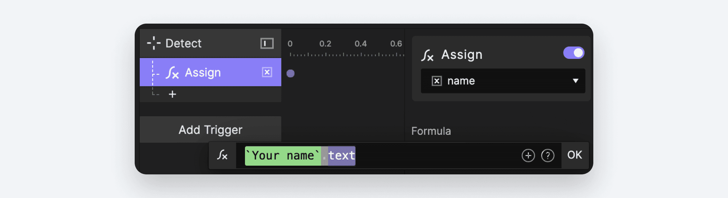Add a new response with plus icon
This screenshot has height=198, width=728.
tap(173, 94)
